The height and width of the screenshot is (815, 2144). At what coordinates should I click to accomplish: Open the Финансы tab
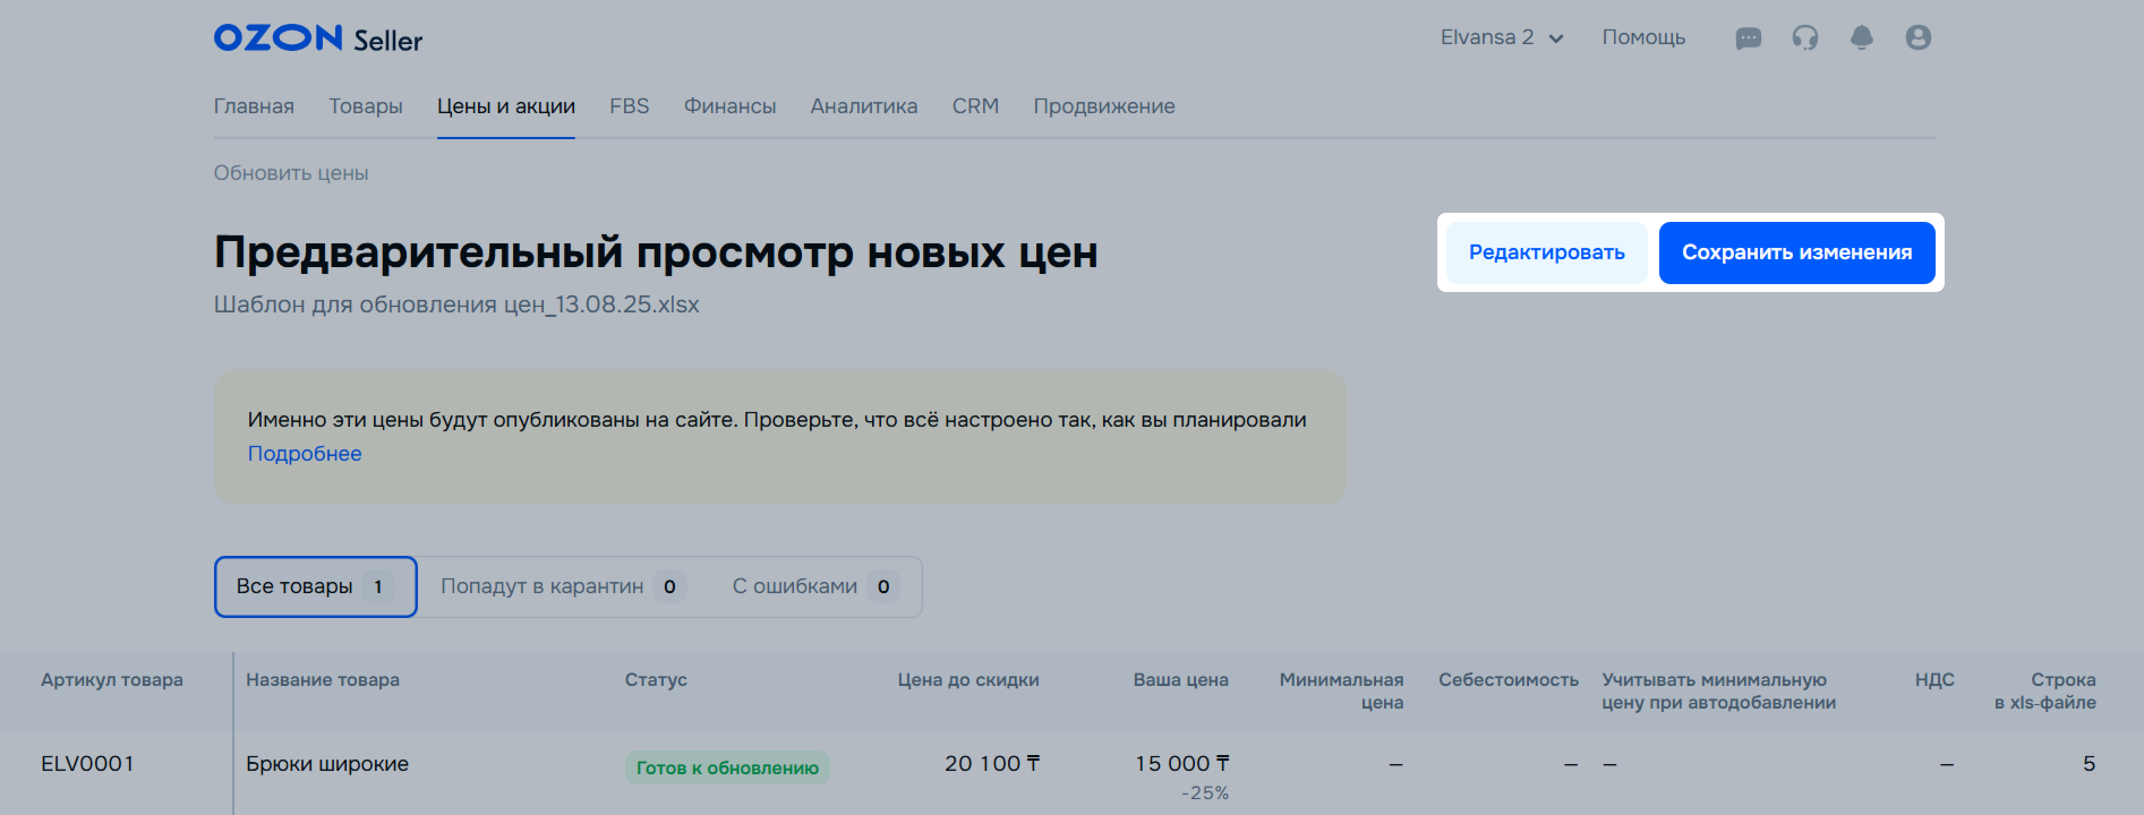(730, 106)
